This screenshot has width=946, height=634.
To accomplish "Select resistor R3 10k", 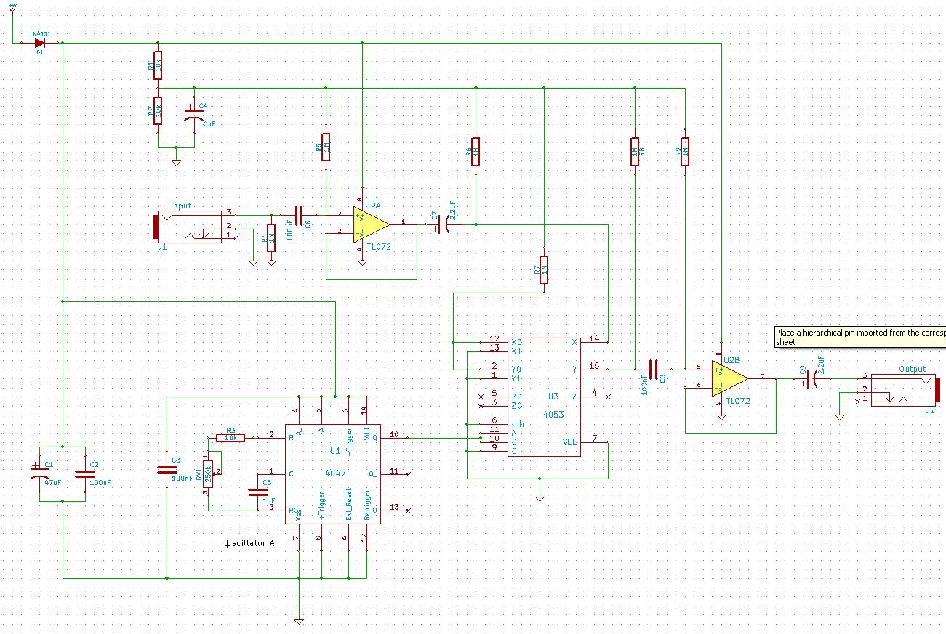I will (x=231, y=437).
